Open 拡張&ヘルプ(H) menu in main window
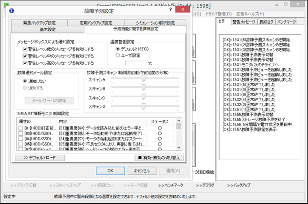This screenshot has width=308, height=204. pos(250,14)
